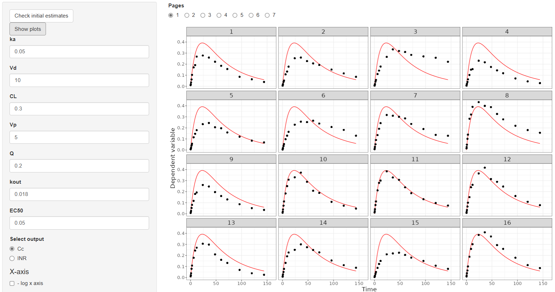Viewport: 555px width, 292px height.
Task: Jump to last page 7
Action: tap(267, 15)
